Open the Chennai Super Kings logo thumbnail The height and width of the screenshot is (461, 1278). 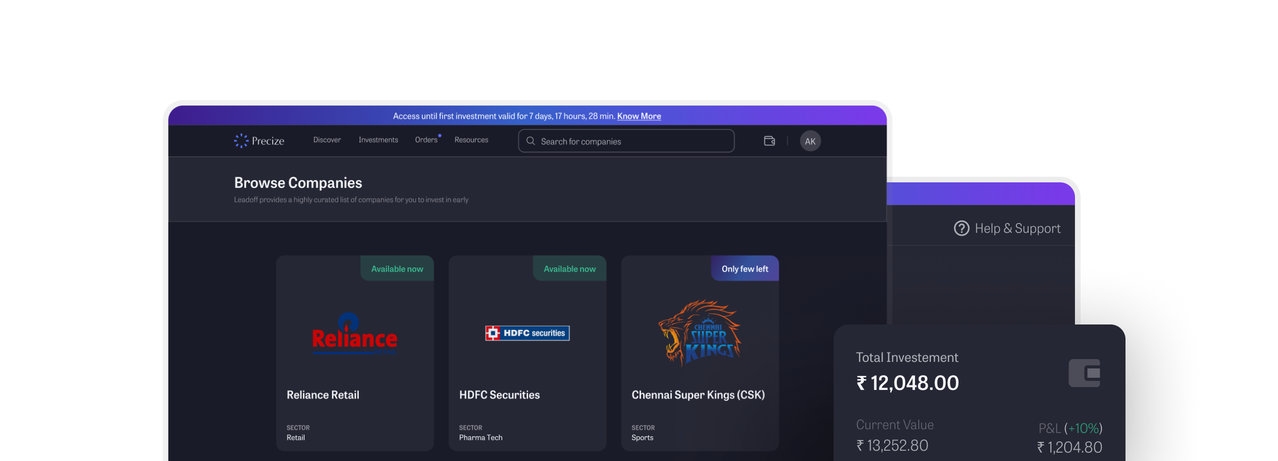pyautogui.click(x=699, y=332)
